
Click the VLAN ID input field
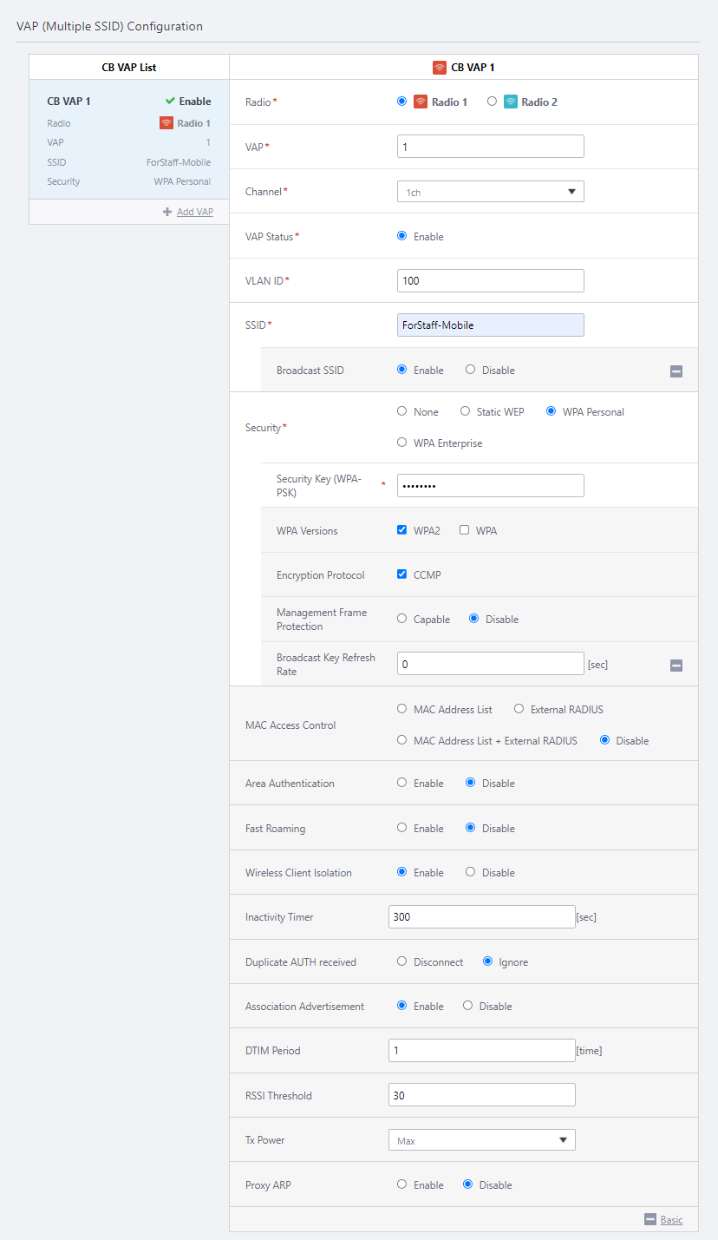(490, 280)
